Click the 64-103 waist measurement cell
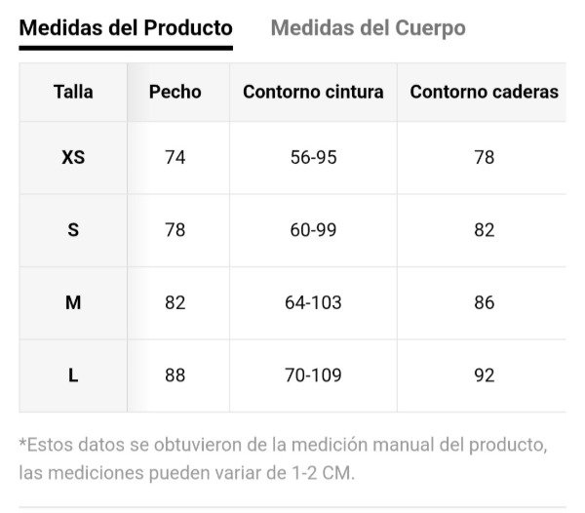This screenshot has width=585, height=513. coord(313,302)
